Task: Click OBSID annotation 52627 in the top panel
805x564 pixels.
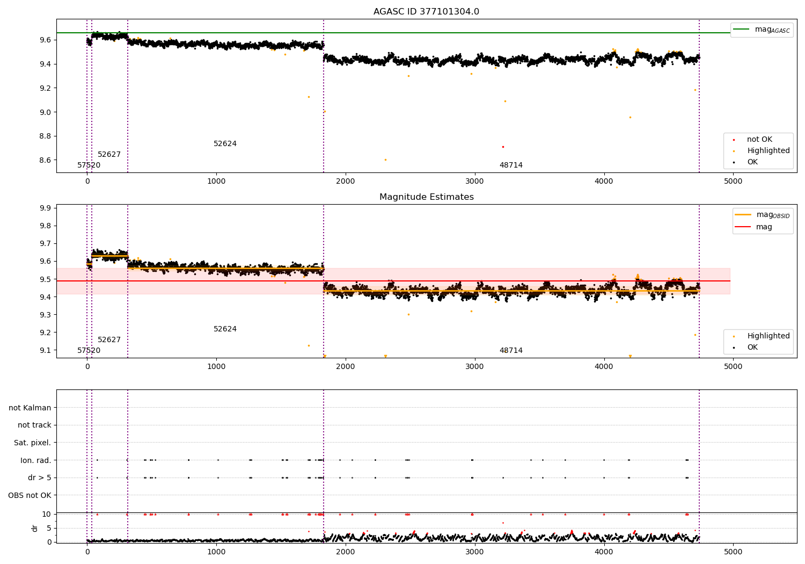Action: click(109, 155)
